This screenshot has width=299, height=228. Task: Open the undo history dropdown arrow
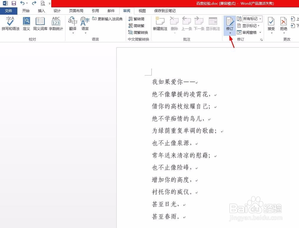click(x=27, y=3)
